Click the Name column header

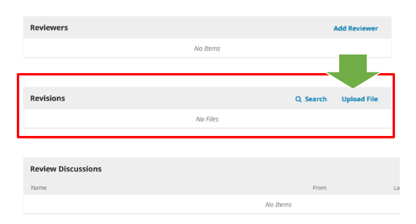pos(39,187)
